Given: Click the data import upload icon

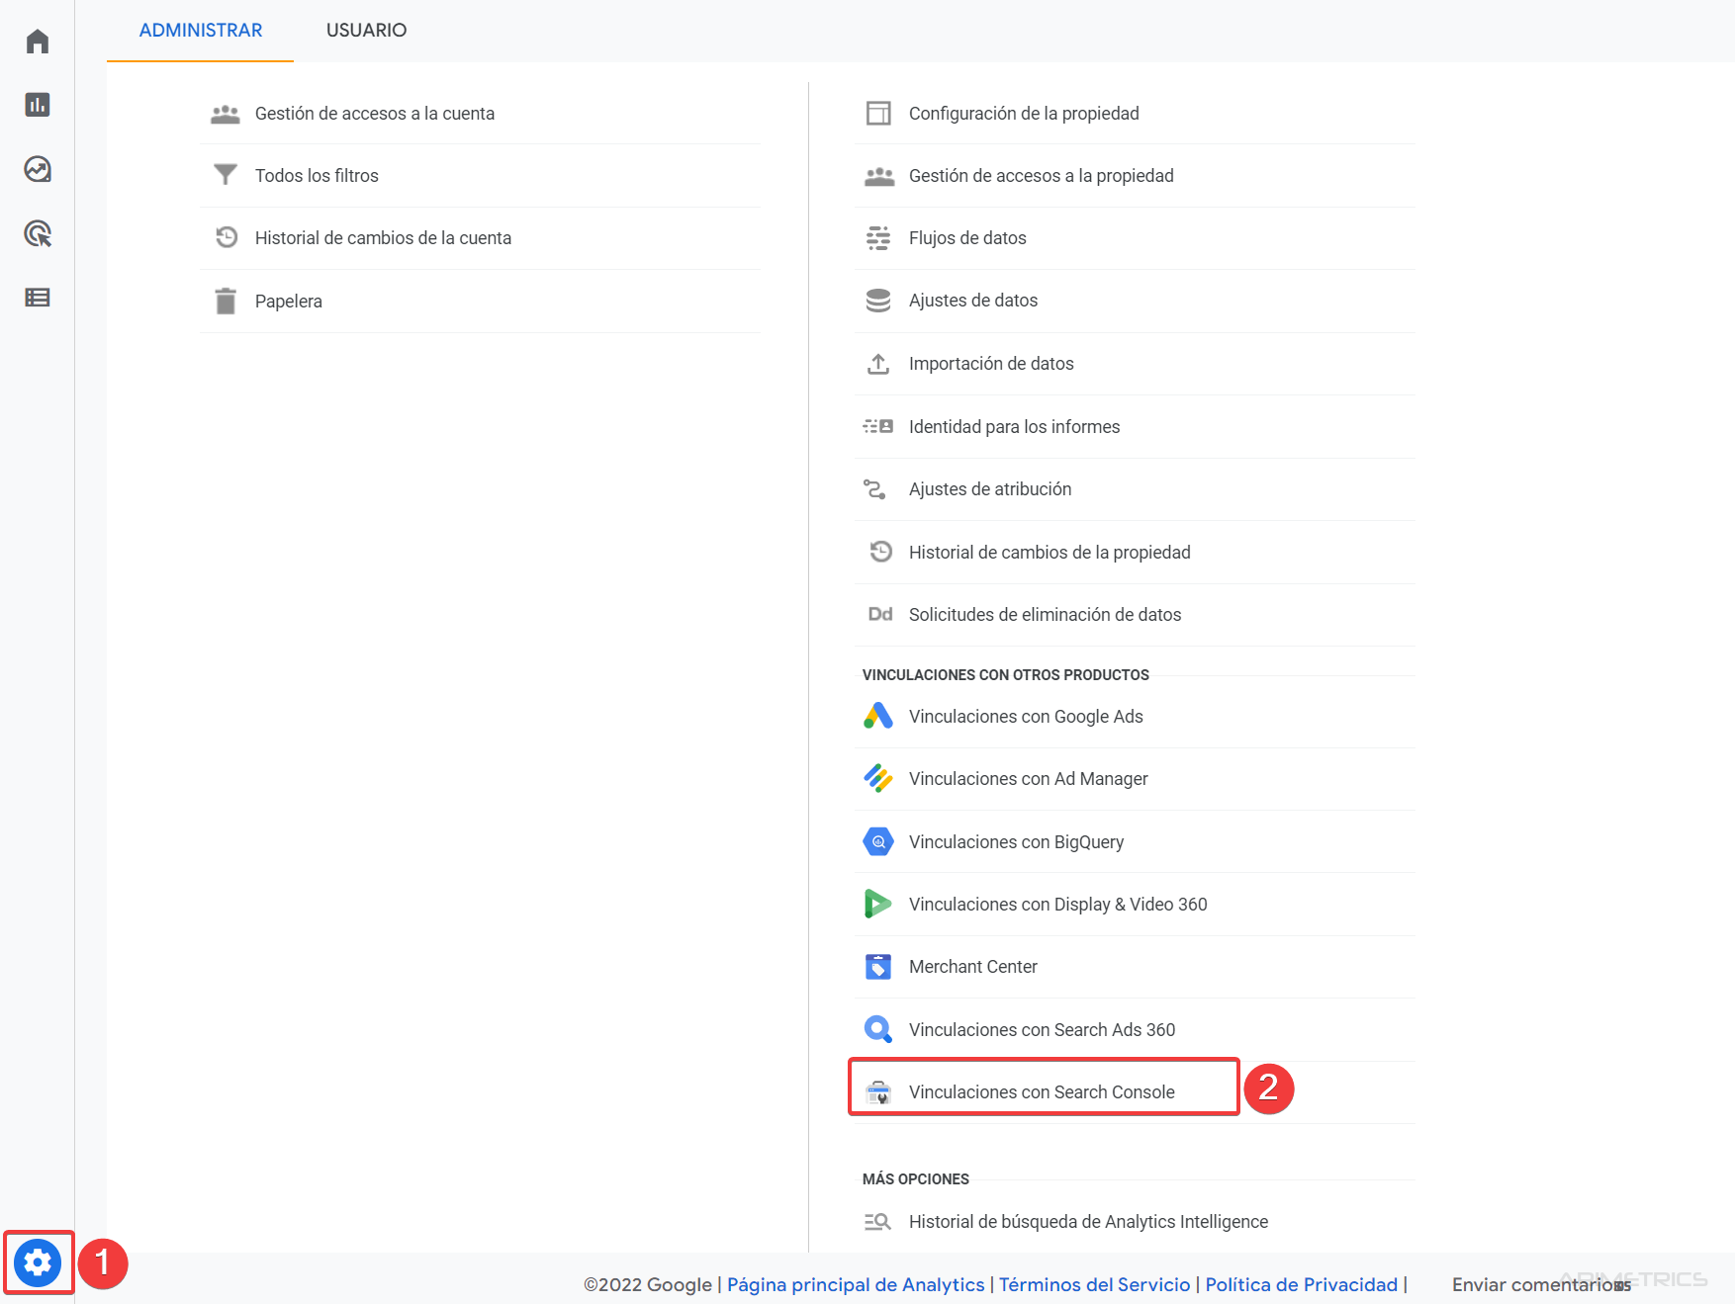Looking at the screenshot, I should 878,364.
